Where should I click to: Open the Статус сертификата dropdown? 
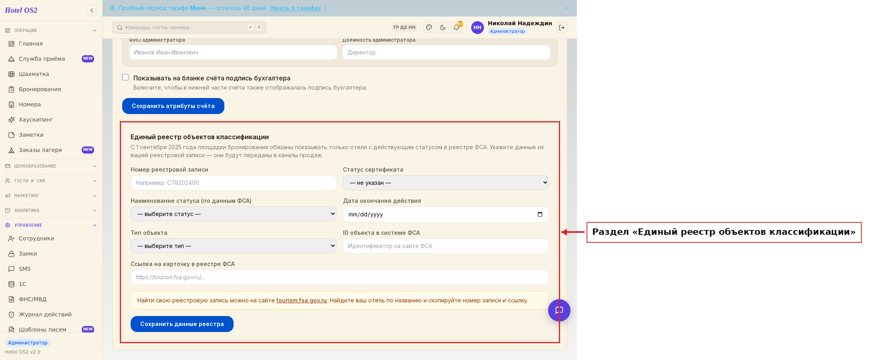[446, 183]
